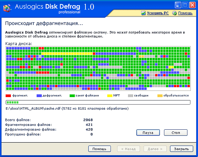Screen dimensions: 198x157
Task: Click the Закрыть button
Action: click(181, 149)
